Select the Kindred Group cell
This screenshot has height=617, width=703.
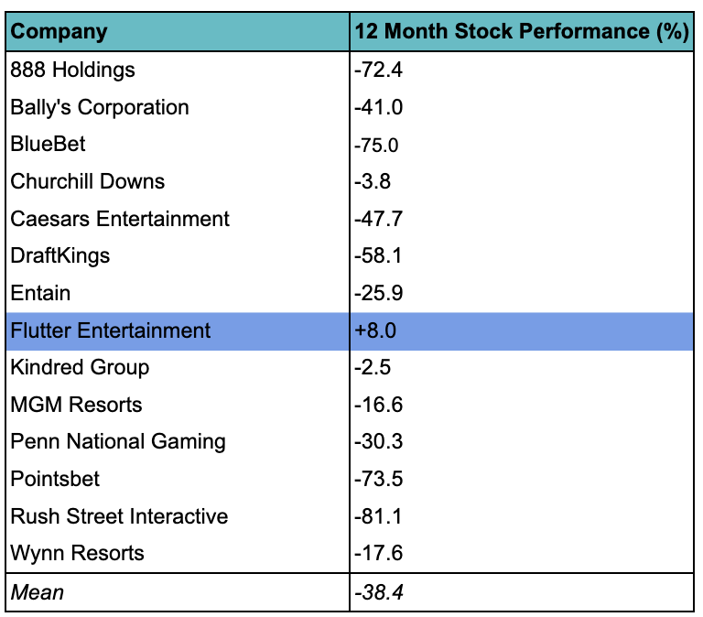(x=80, y=367)
